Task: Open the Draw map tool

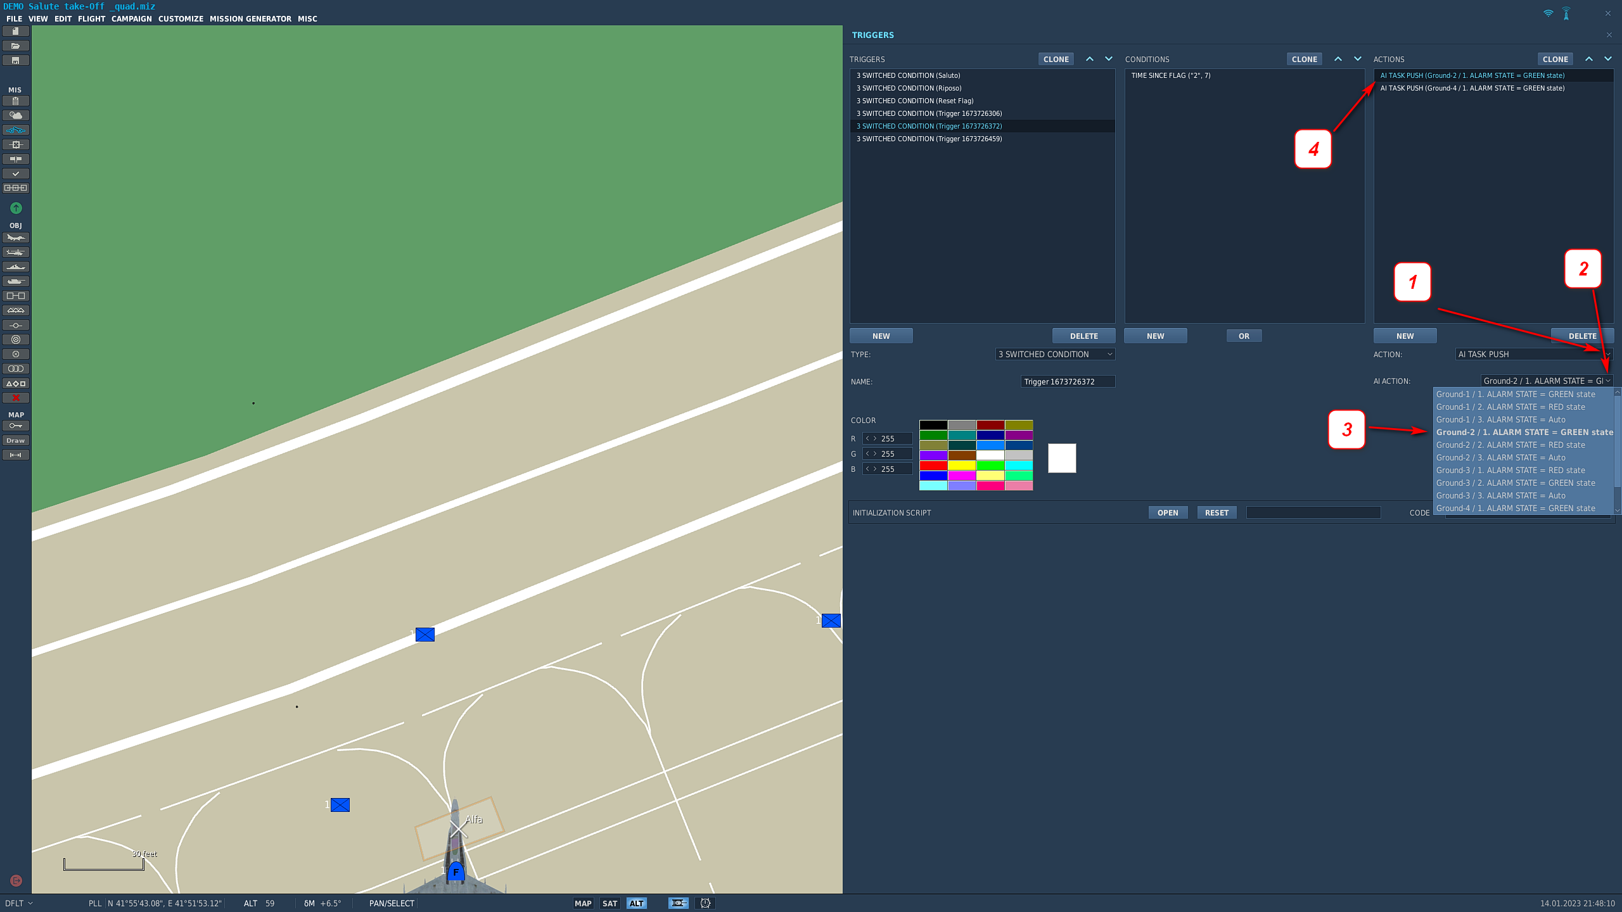Action: (x=16, y=441)
